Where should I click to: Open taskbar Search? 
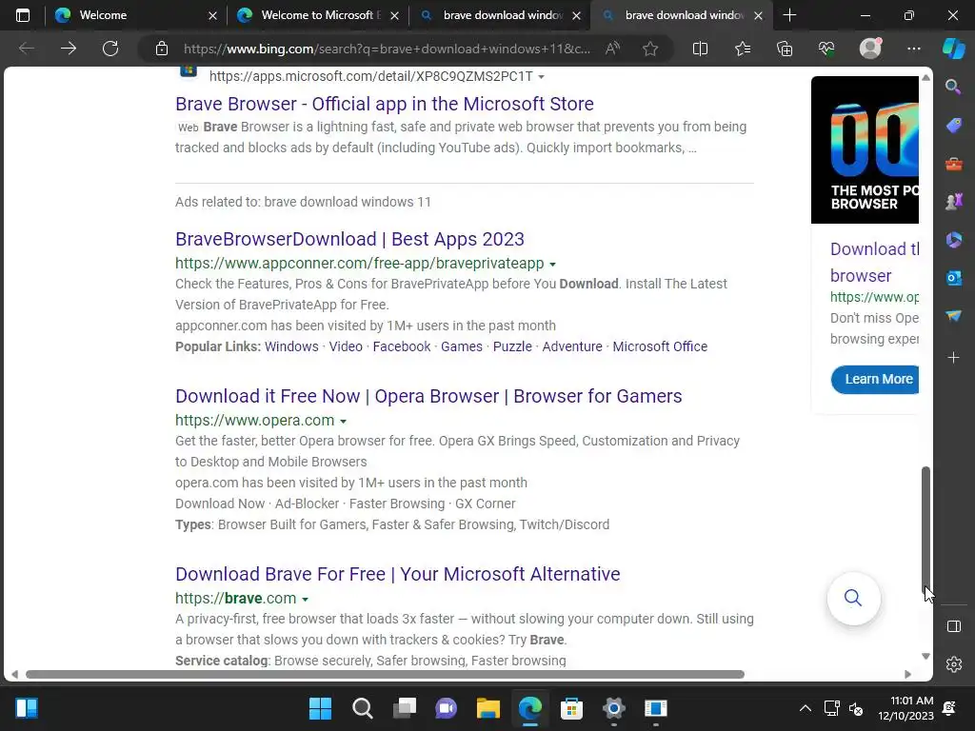click(363, 708)
